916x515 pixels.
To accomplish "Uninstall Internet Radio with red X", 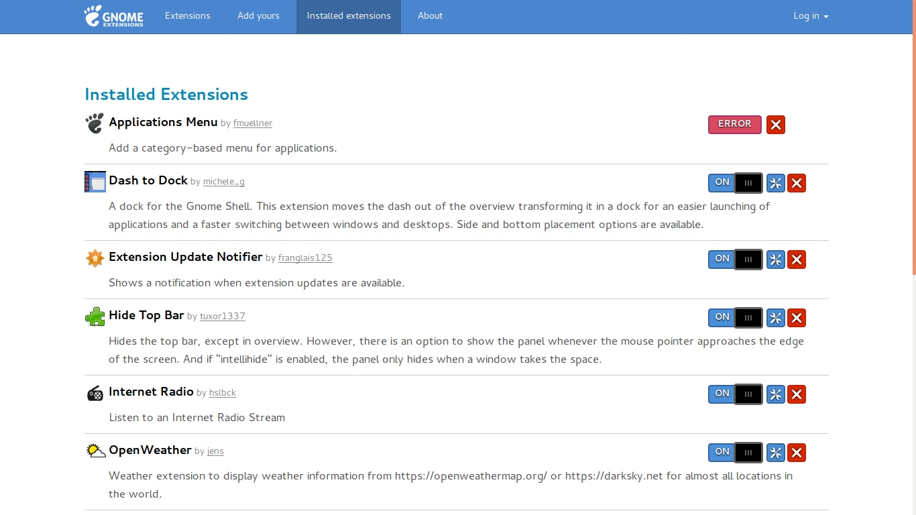I will coord(797,394).
